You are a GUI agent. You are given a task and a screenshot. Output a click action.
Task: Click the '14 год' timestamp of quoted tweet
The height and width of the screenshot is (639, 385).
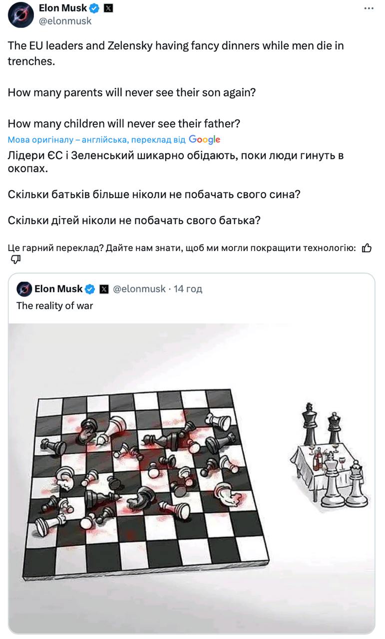pos(188,289)
